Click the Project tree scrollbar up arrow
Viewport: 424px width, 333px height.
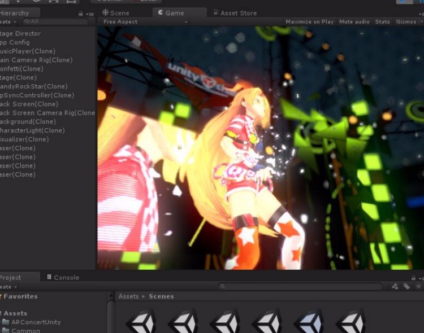point(111,296)
